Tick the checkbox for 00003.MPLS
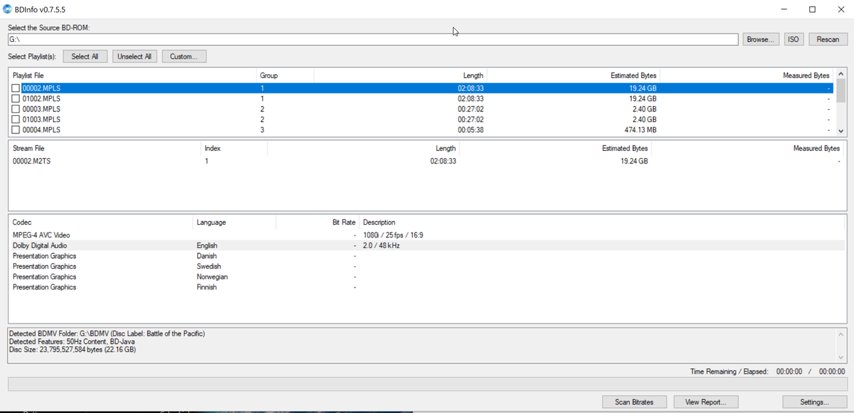 coord(16,109)
